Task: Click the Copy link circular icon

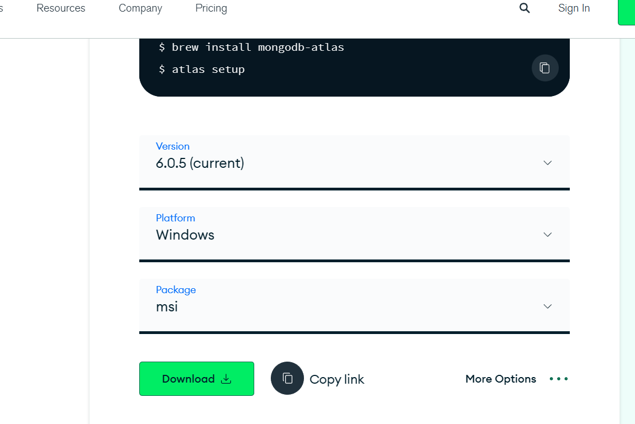Action: pyautogui.click(x=287, y=378)
